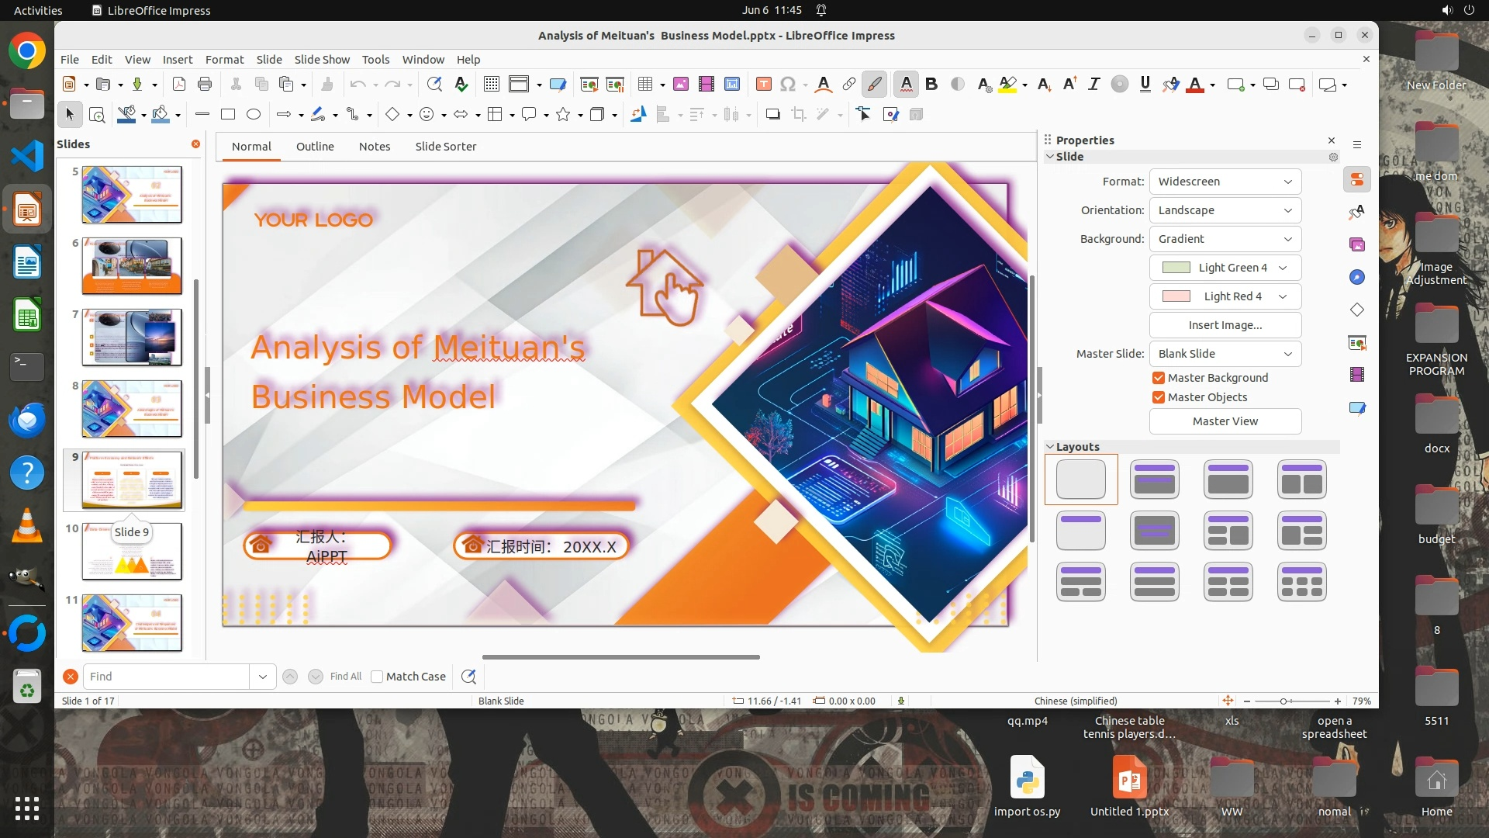This screenshot has height=838, width=1489.
Task: Switch to the Slide Sorter tab
Action: (445, 147)
